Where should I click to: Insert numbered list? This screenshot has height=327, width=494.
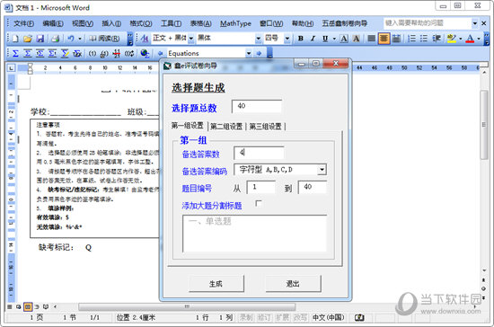point(411,39)
